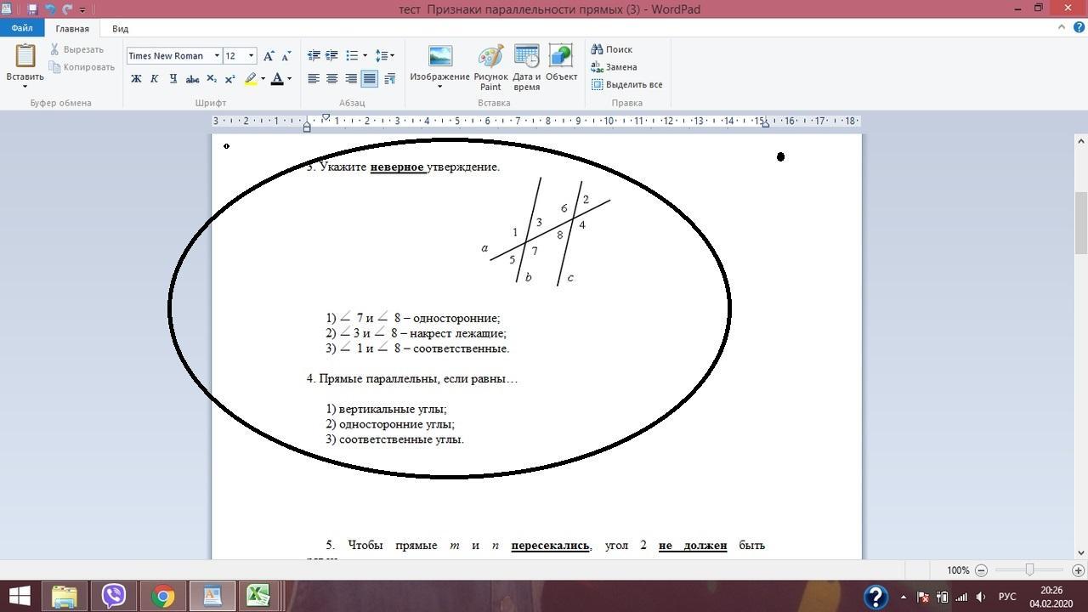1088x612 pixels.
Task: Expand the highlight color dropdown arrow
Action: point(263,79)
